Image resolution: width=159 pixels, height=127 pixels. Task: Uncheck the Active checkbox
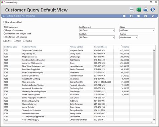5,41
